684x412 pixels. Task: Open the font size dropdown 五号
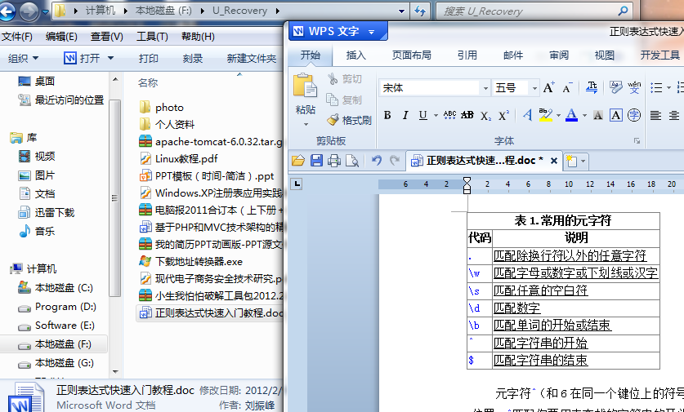[534, 88]
